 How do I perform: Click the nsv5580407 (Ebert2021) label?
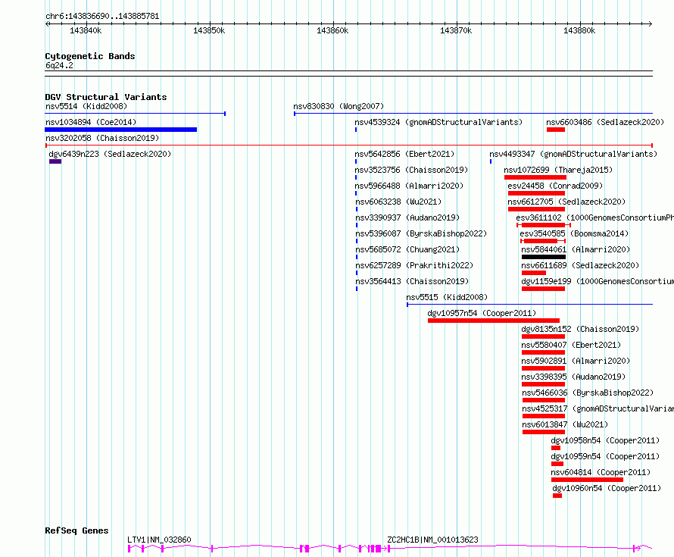pos(571,345)
